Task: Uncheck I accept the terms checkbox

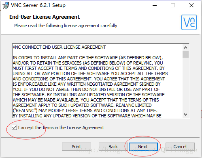Action: 14,128
